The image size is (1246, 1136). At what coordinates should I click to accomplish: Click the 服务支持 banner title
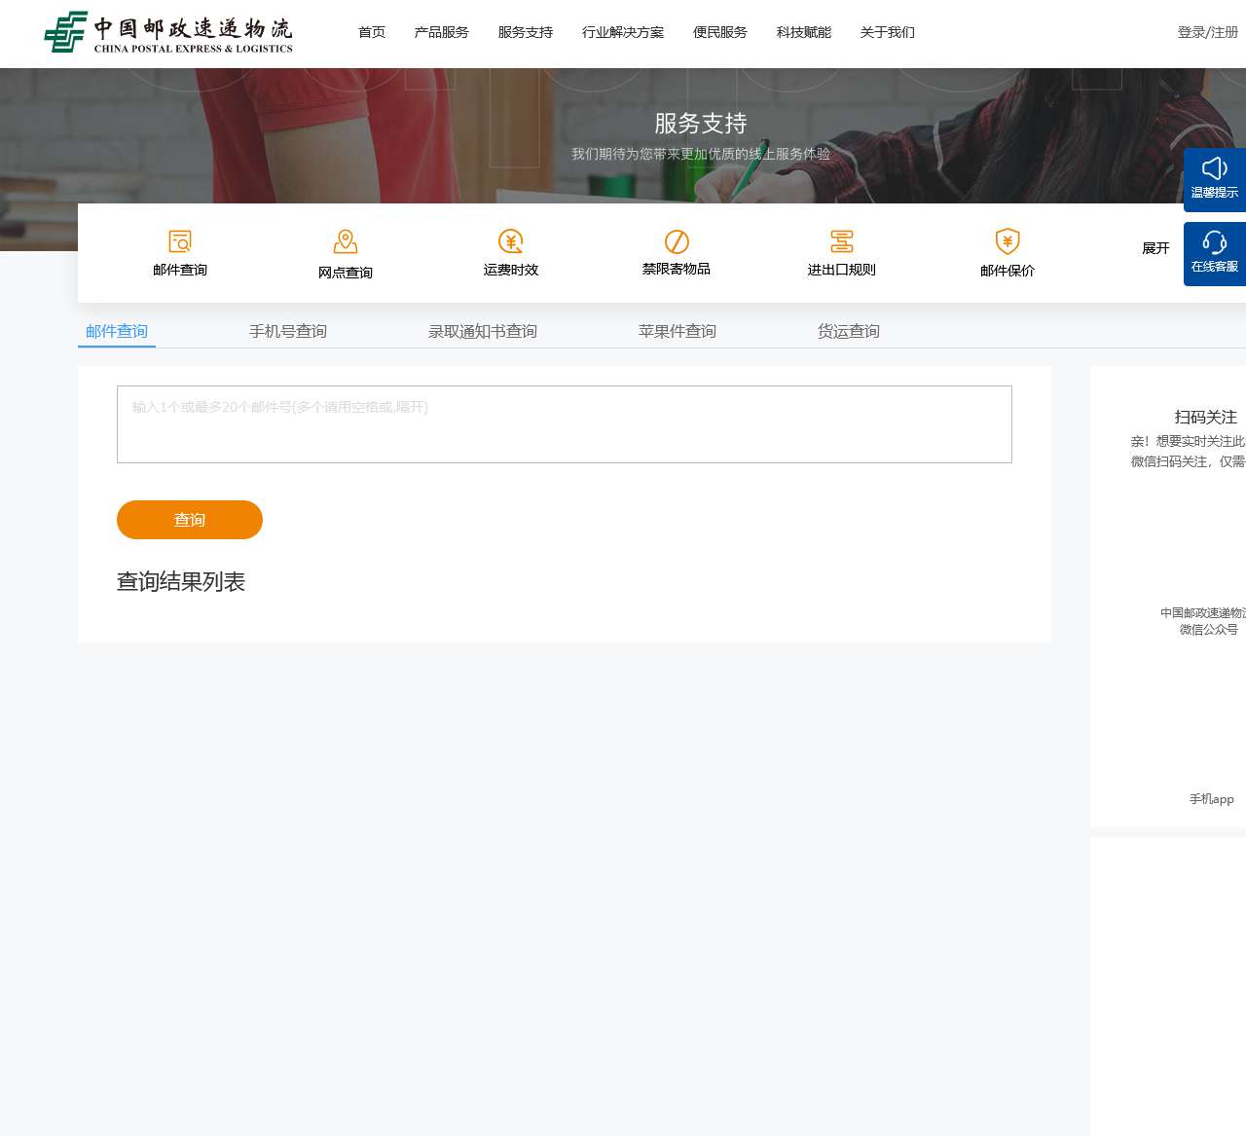[701, 124]
